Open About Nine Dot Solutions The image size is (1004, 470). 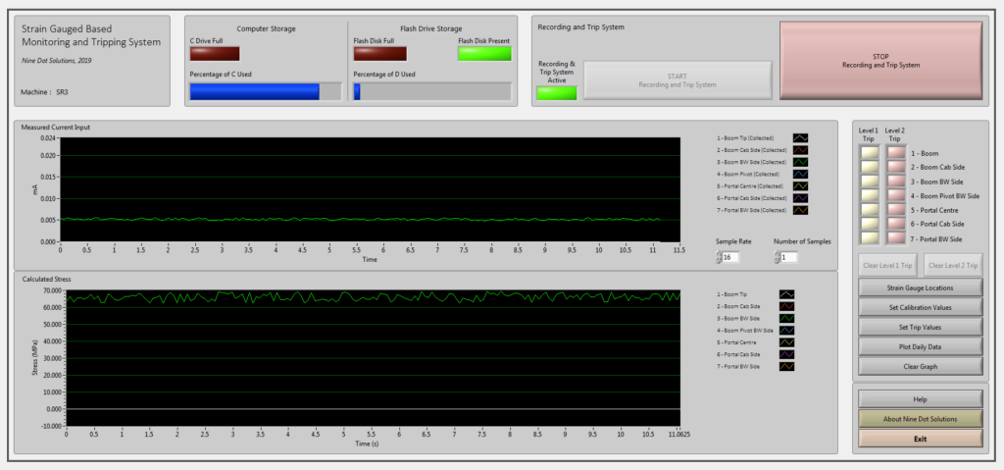pos(920,419)
